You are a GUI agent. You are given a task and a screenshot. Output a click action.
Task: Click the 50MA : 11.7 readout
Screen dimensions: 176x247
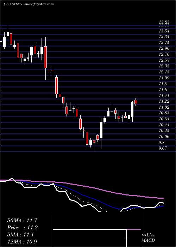(23, 221)
